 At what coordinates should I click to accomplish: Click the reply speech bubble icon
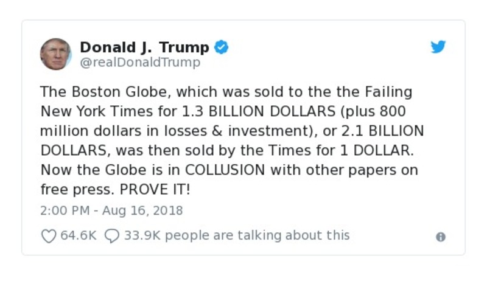point(112,236)
